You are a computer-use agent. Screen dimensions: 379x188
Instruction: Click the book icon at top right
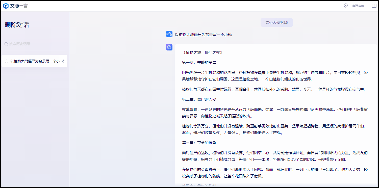pyautogui.click(x=374, y=6)
